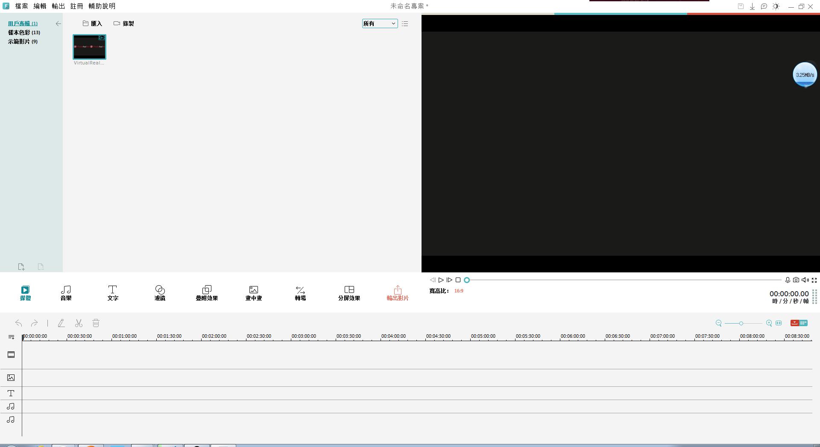820x447 pixels.
Task: Open the download arrow icon
Action: (x=752, y=6)
